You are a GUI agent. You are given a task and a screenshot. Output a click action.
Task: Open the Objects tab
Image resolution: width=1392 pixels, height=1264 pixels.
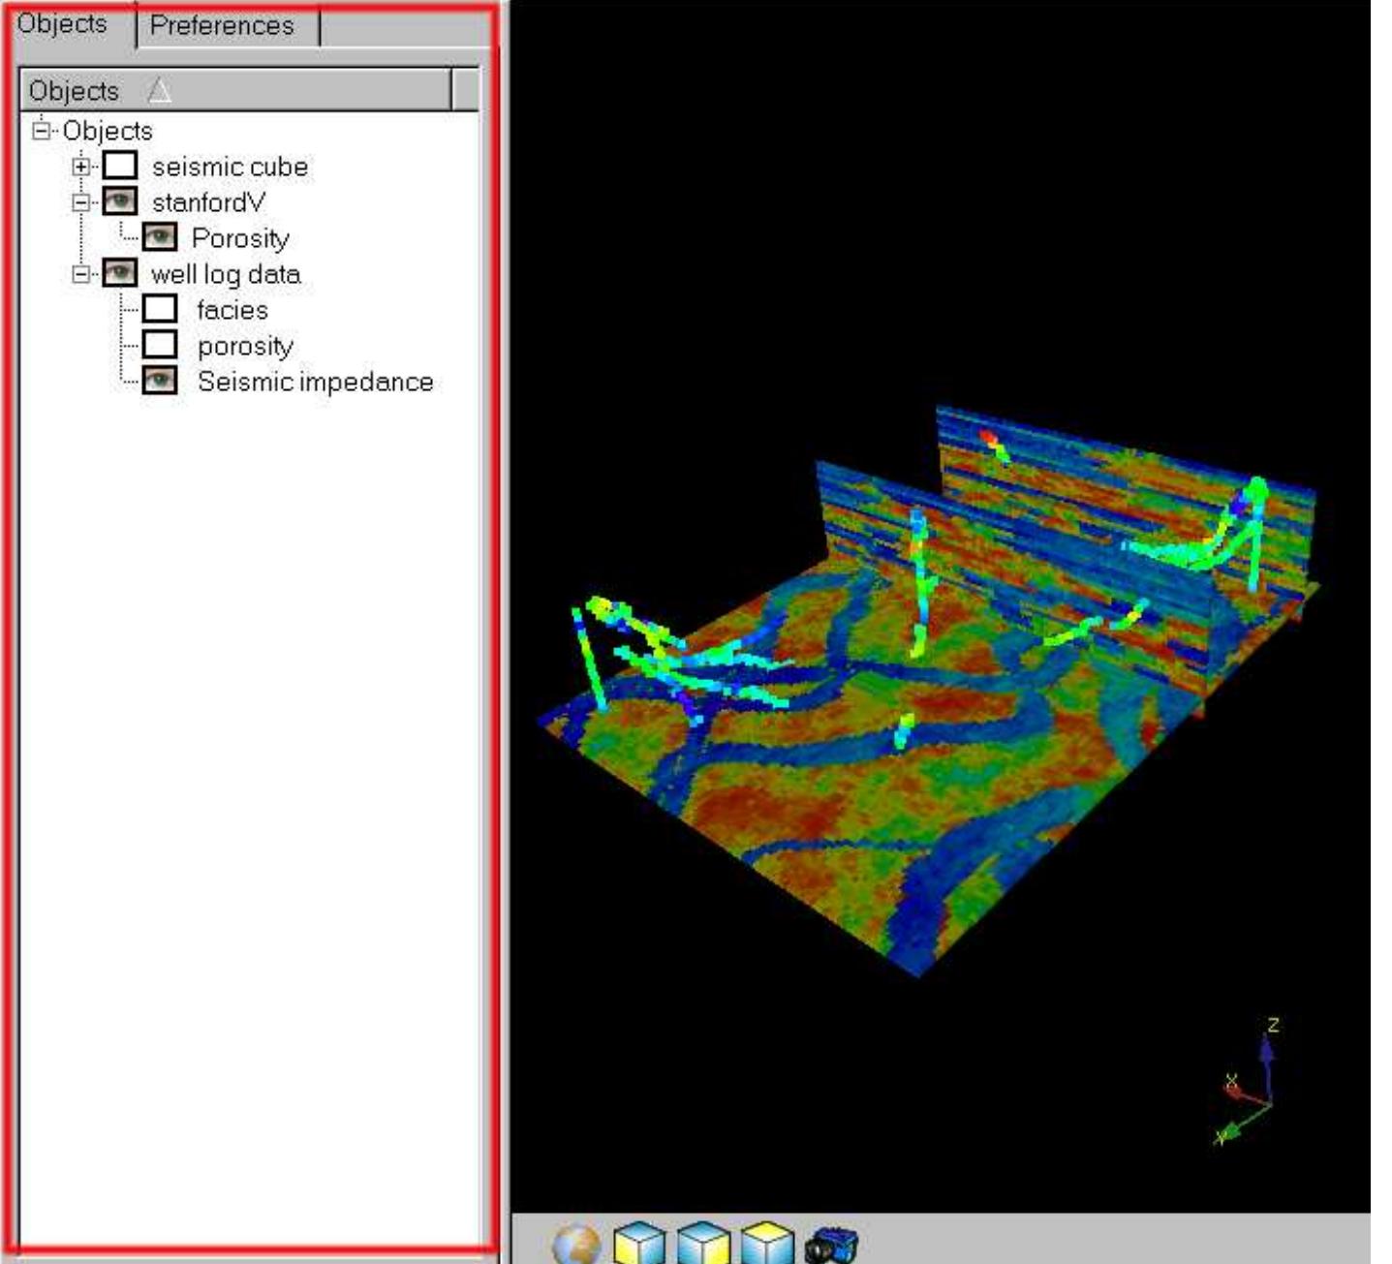point(63,24)
